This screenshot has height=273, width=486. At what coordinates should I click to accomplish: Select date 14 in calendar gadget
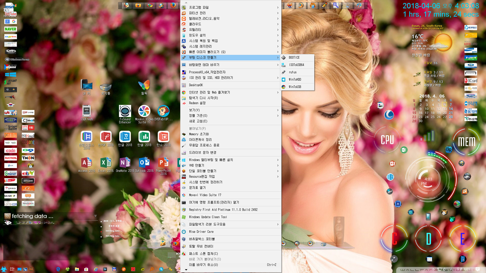[451, 109]
